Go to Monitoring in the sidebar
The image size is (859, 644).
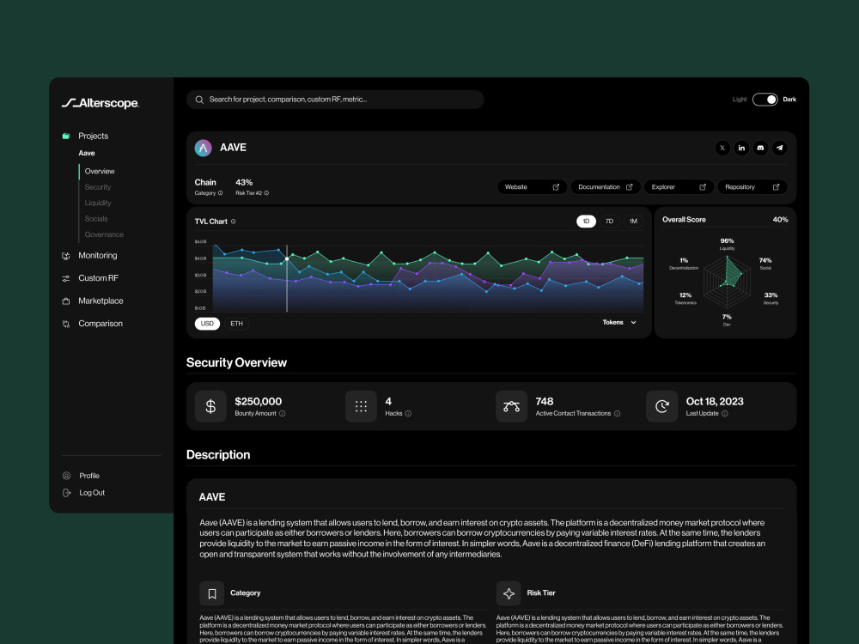tap(98, 256)
